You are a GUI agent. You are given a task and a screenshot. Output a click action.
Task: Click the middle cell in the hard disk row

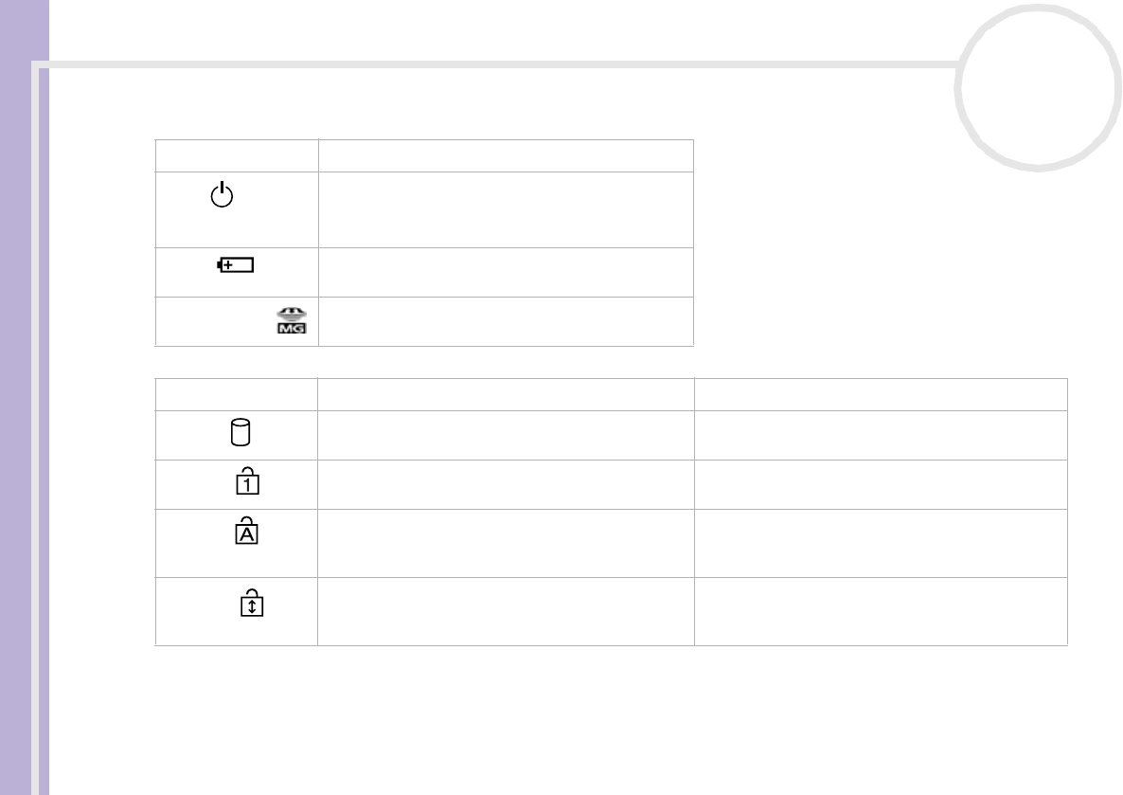point(506,435)
